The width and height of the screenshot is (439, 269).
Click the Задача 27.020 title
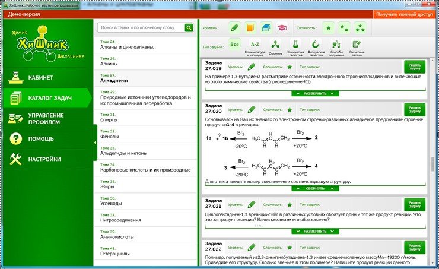pos(214,109)
